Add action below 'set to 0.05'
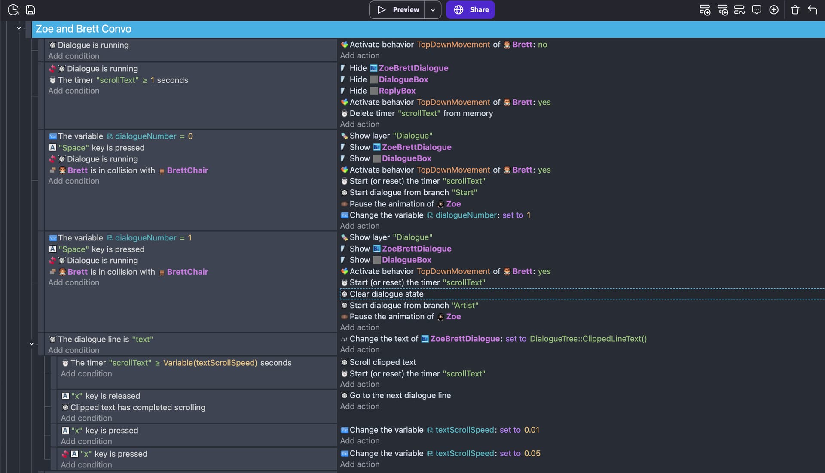This screenshot has height=473, width=825. tap(360, 464)
